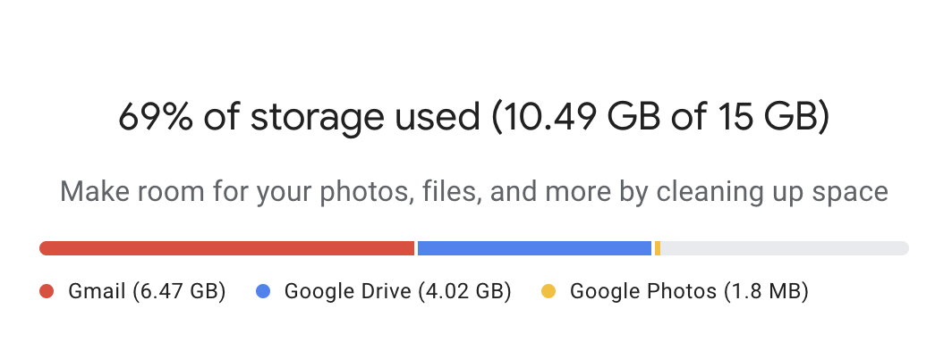
Task: Click the yellow Google Photos legend dot
Action: point(548,292)
